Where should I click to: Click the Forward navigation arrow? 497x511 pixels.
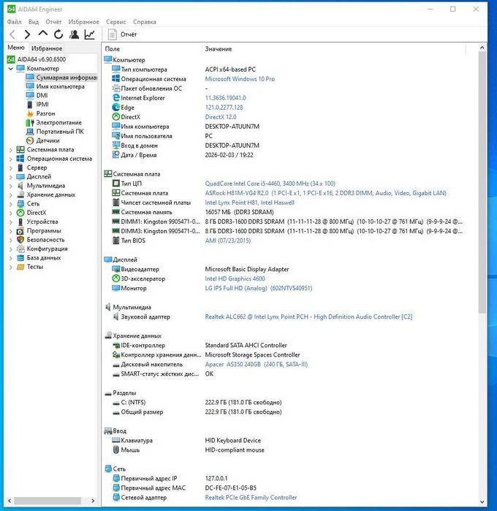tap(27, 34)
